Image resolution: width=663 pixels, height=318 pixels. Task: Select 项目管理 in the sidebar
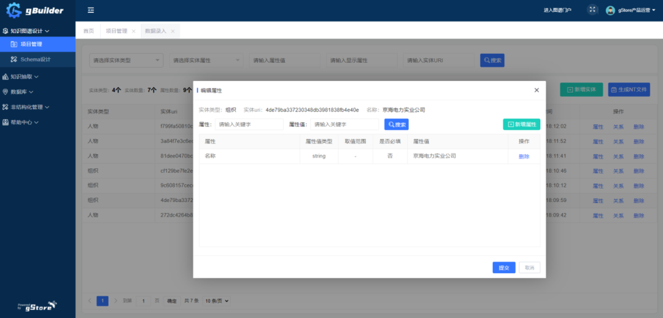pos(37,44)
